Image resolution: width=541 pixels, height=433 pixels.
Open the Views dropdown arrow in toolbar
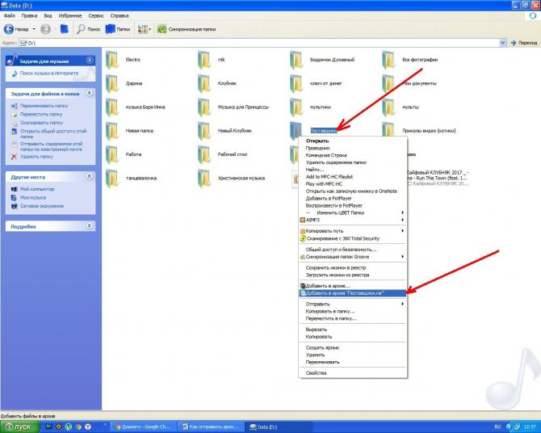149,29
